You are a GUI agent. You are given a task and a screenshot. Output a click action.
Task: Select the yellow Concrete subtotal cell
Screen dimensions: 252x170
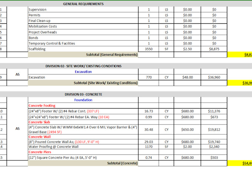point(240,163)
